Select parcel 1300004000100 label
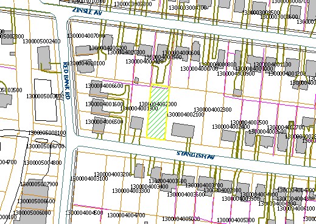 (86, 63)
